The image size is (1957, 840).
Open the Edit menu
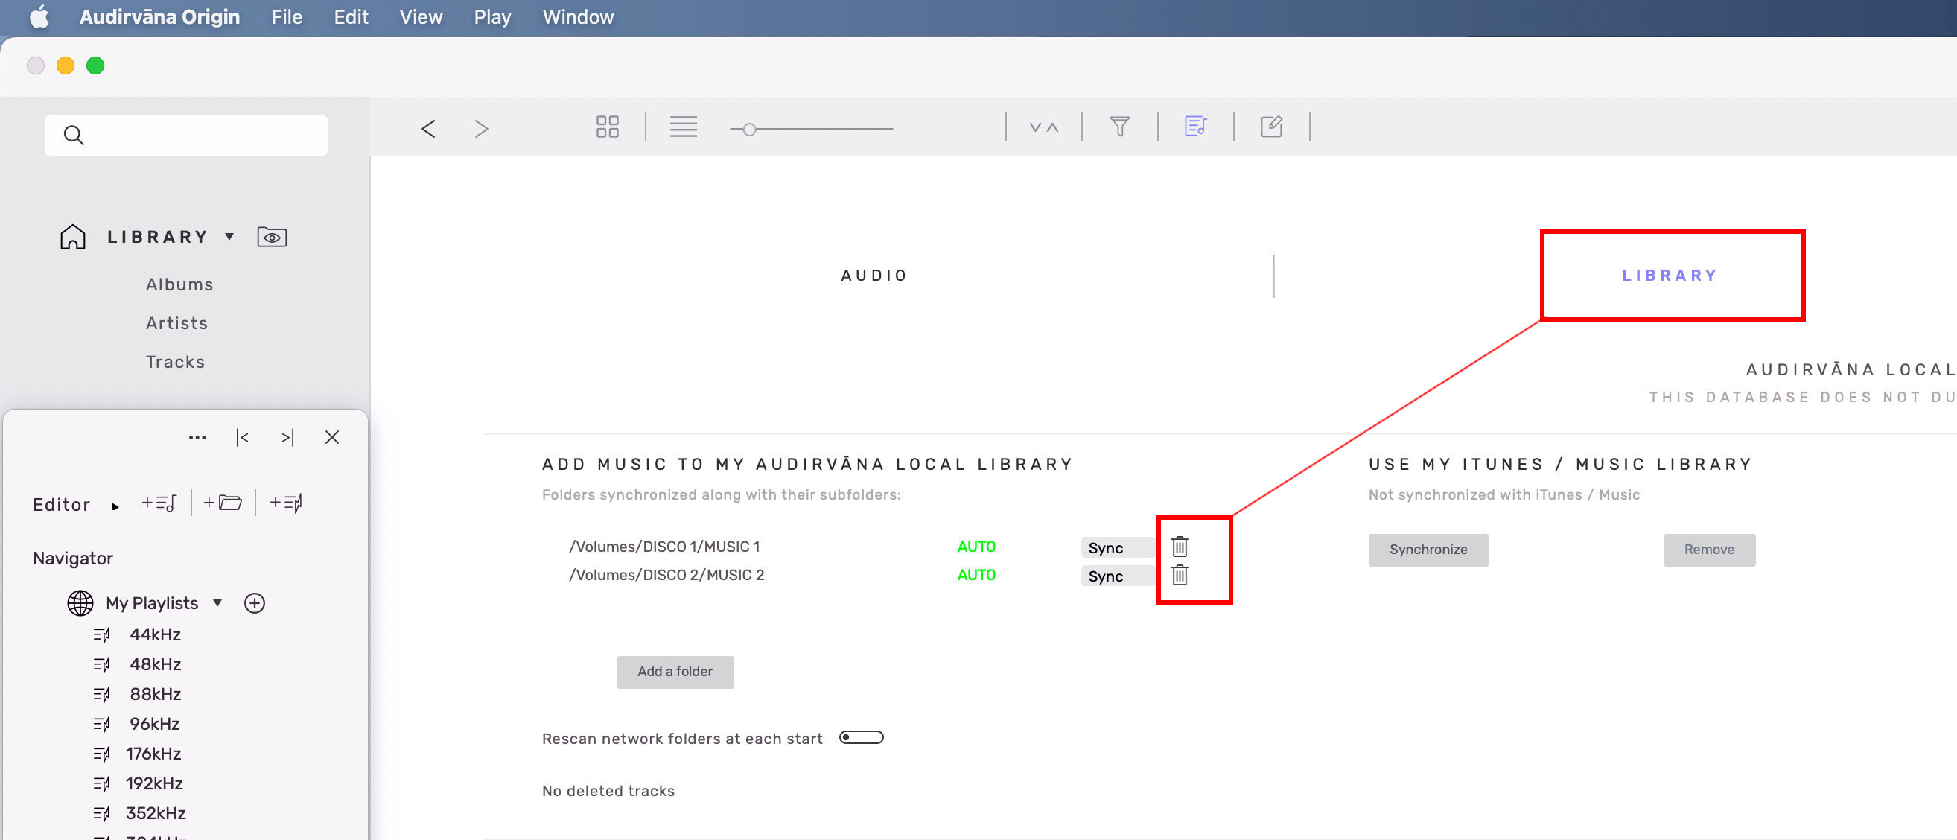click(350, 16)
